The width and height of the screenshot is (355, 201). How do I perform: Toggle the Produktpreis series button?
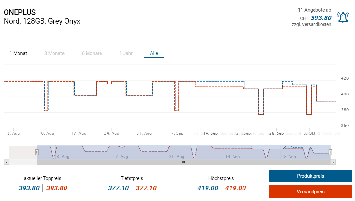pos(310,176)
